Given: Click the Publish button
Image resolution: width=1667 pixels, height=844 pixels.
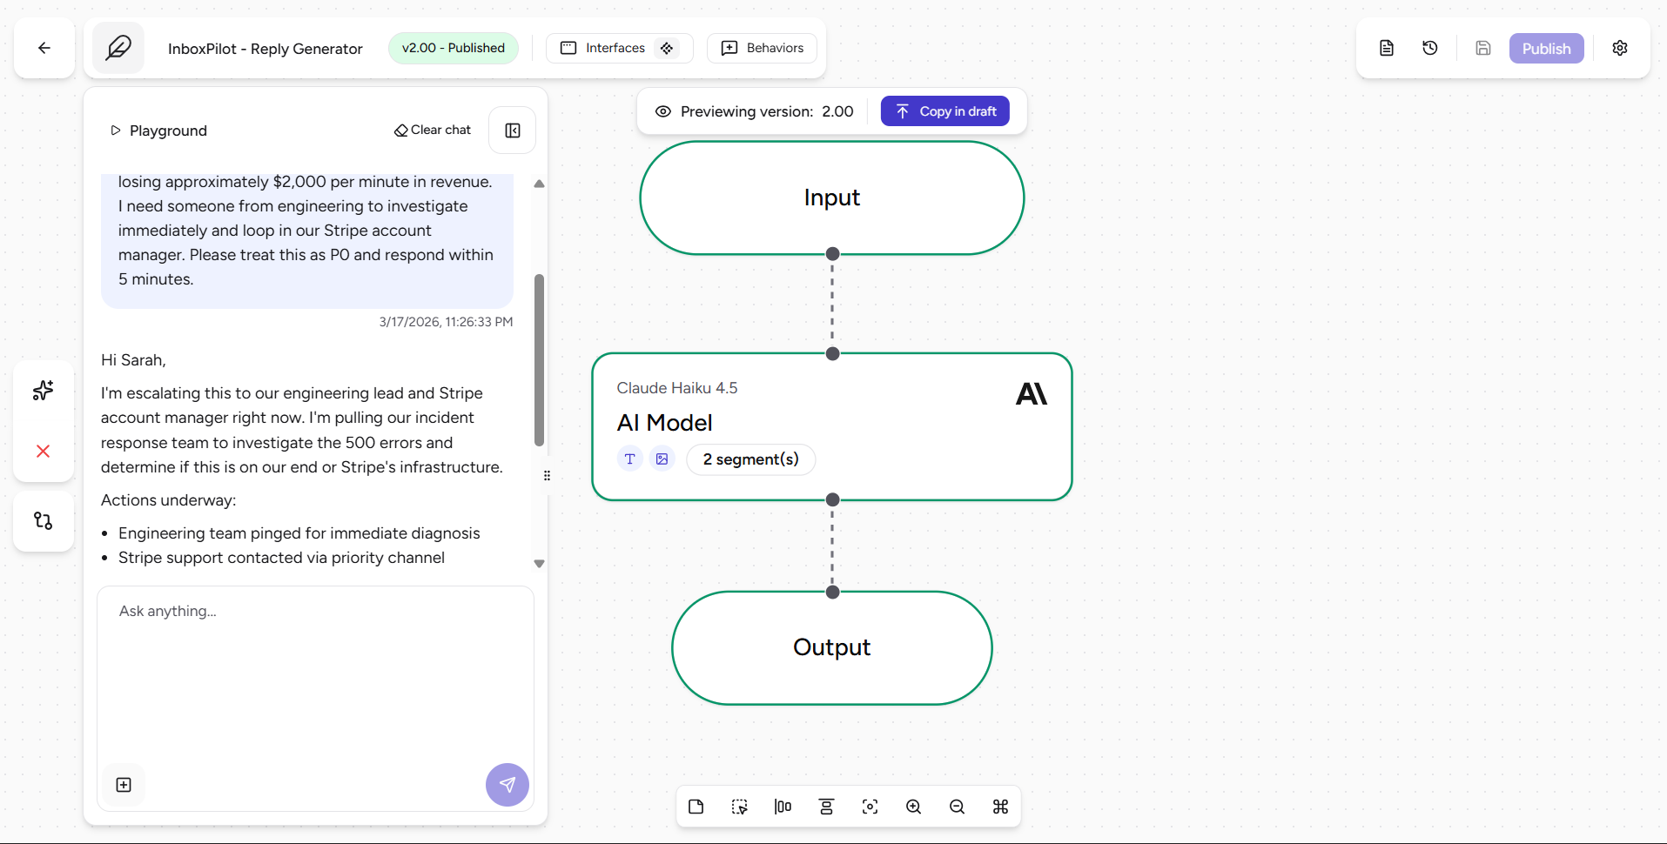Looking at the screenshot, I should pos(1547,49).
